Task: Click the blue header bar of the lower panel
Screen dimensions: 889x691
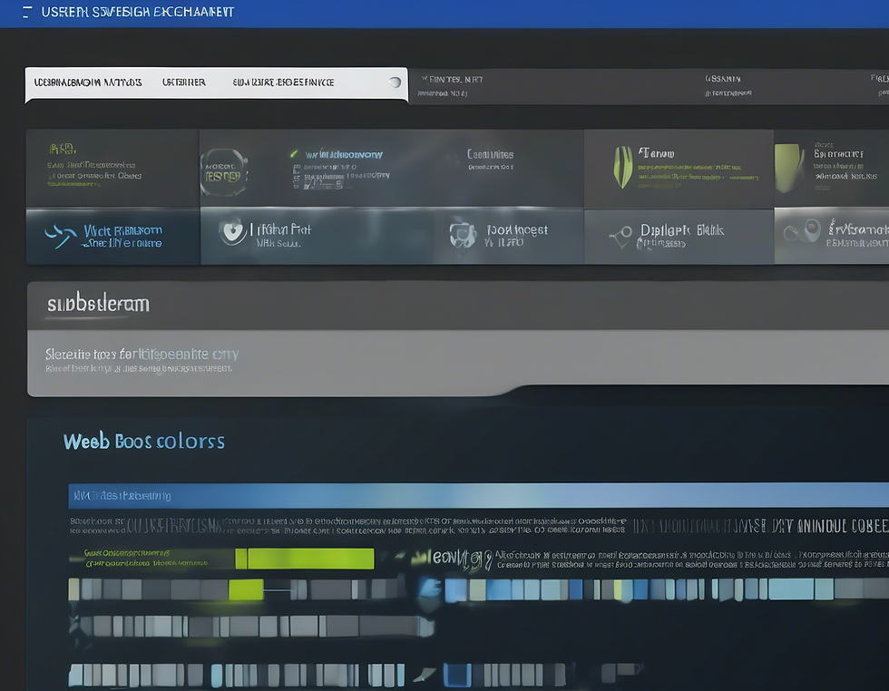Action: pyautogui.click(x=479, y=495)
